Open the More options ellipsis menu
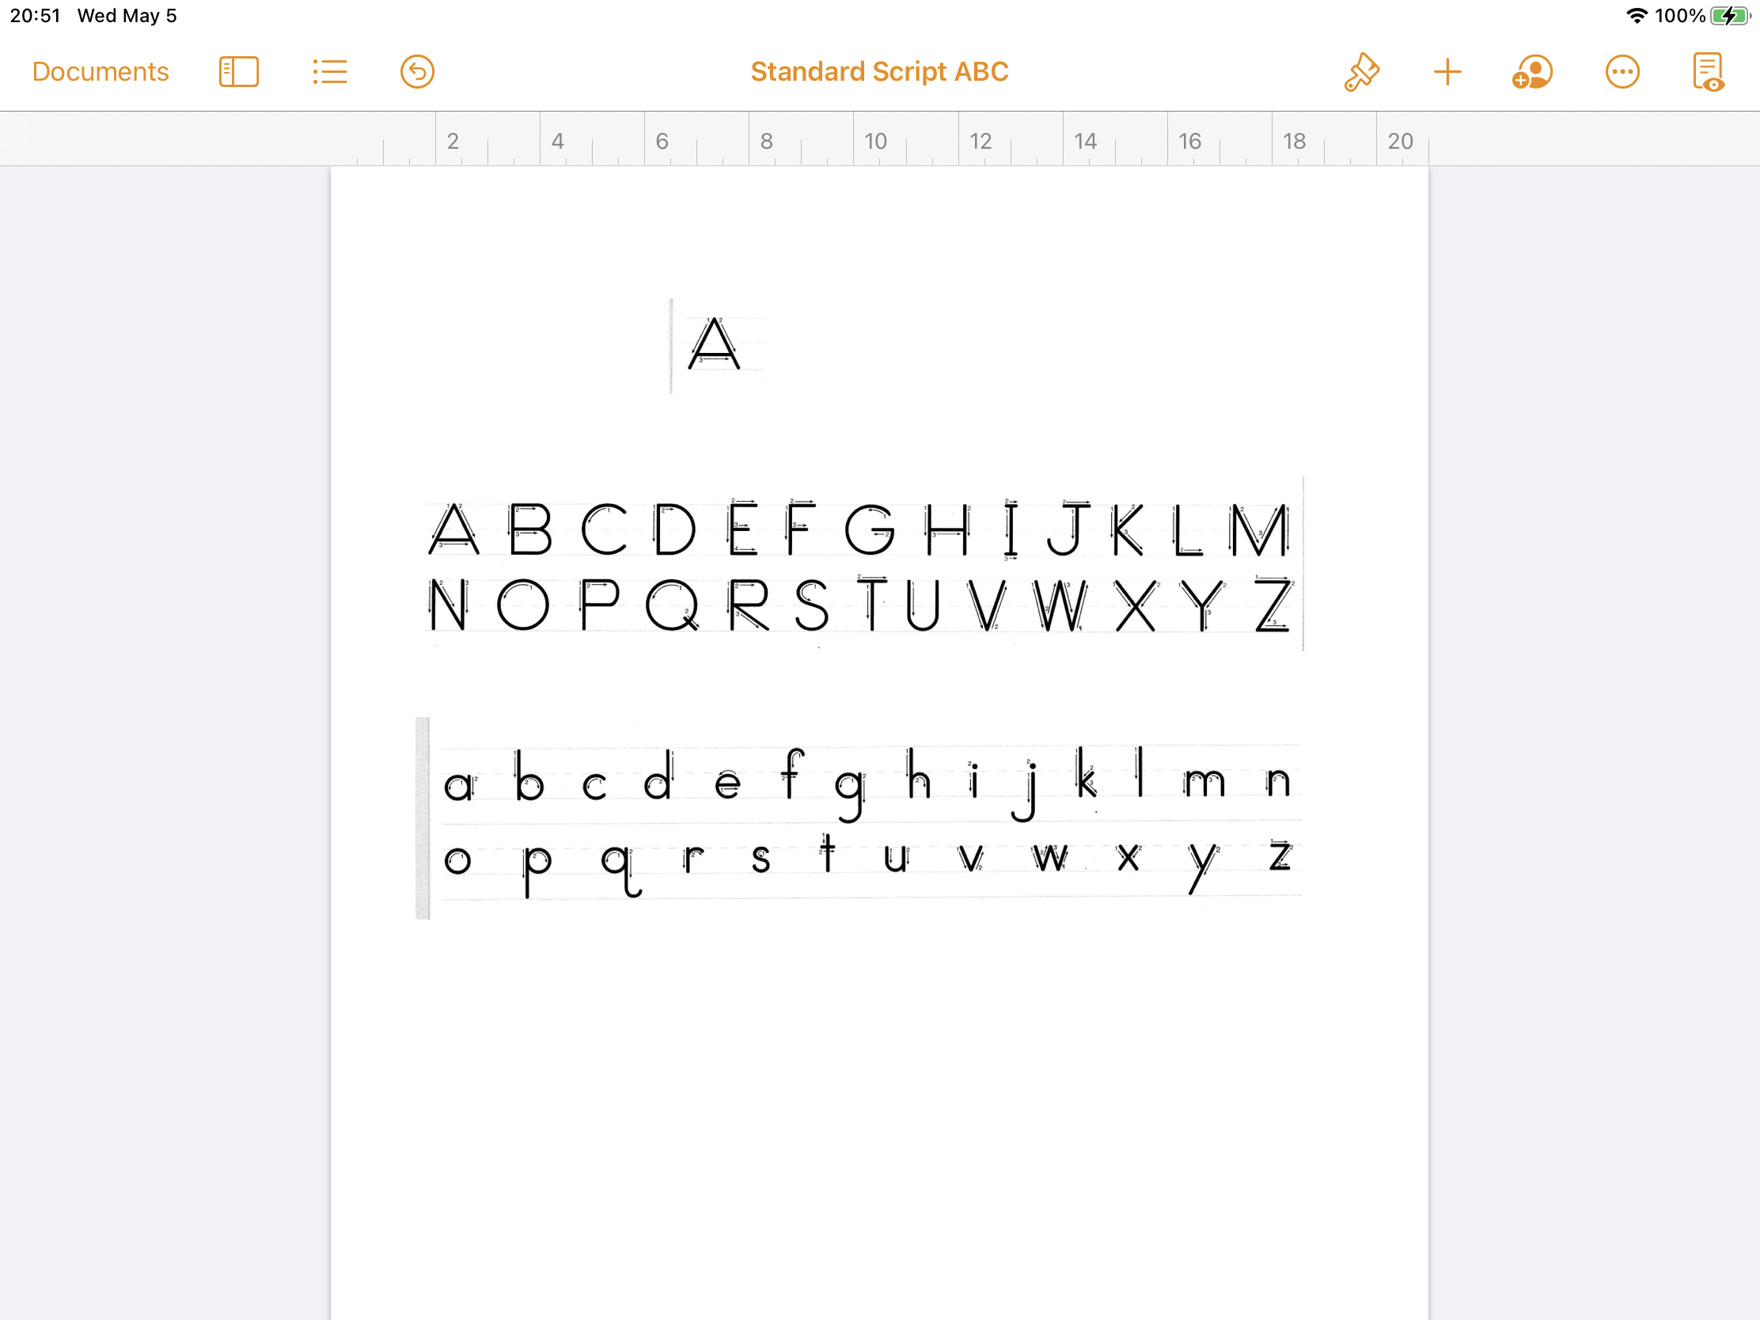The width and height of the screenshot is (1760, 1320). [1622, 72]
